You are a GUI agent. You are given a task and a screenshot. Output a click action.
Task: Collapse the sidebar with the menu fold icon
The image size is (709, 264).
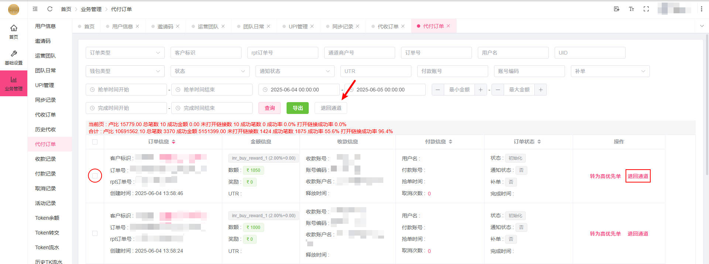[x=35, y=9]
